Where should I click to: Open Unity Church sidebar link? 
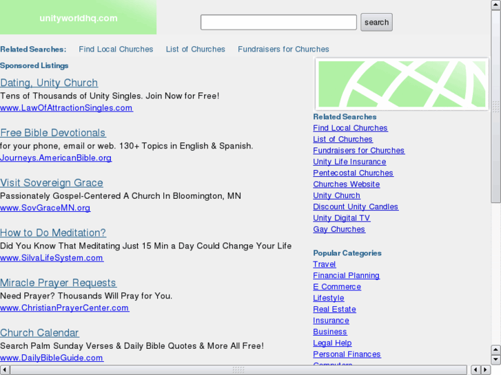[x=336, y=195]
